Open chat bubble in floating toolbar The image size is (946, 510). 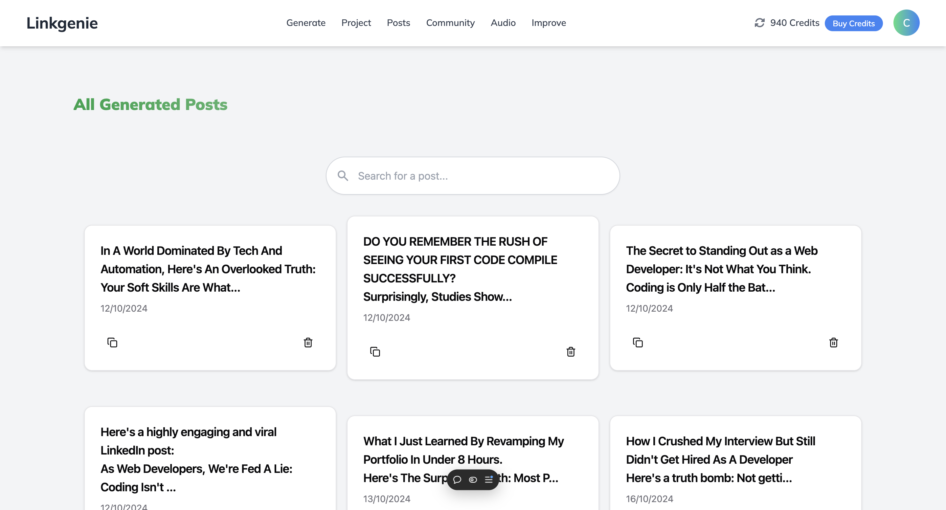457,479
